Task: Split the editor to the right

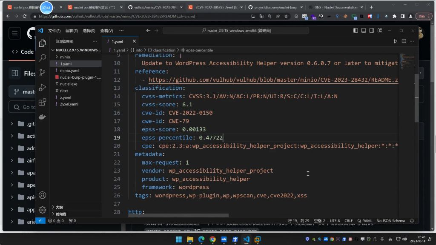Action: point(404,41)
